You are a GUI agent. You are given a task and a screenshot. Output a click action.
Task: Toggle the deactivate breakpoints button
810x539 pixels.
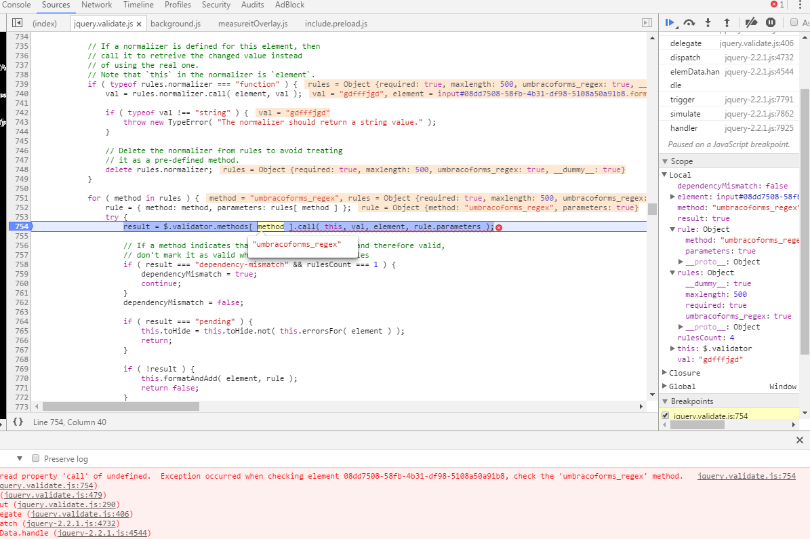pyautogui.click(x=751, y=23)
